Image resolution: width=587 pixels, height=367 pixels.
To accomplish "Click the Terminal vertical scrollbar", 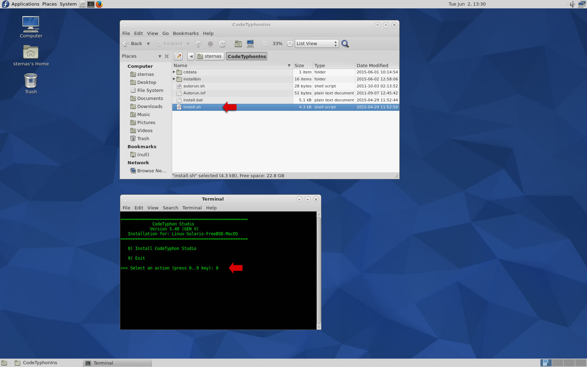I will pos(319,270).
